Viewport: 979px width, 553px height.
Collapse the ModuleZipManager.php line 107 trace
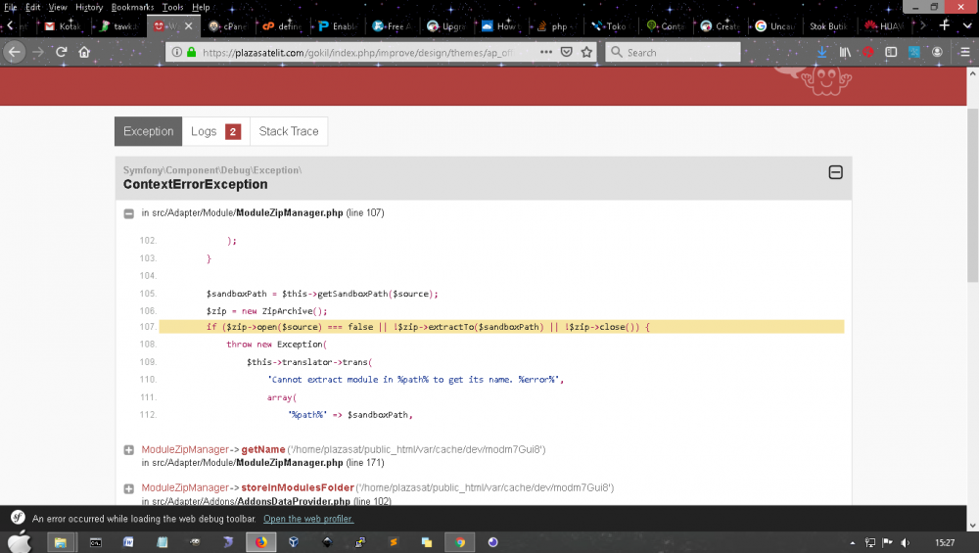click(128, 213)
